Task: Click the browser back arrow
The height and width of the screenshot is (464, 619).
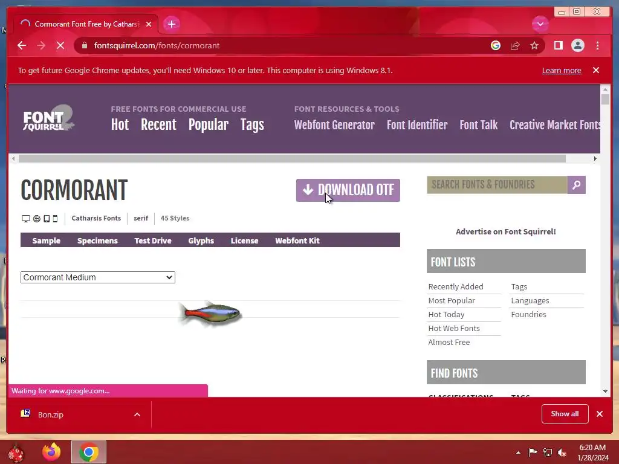Action: pyautogui.click(x=22, y=45)
